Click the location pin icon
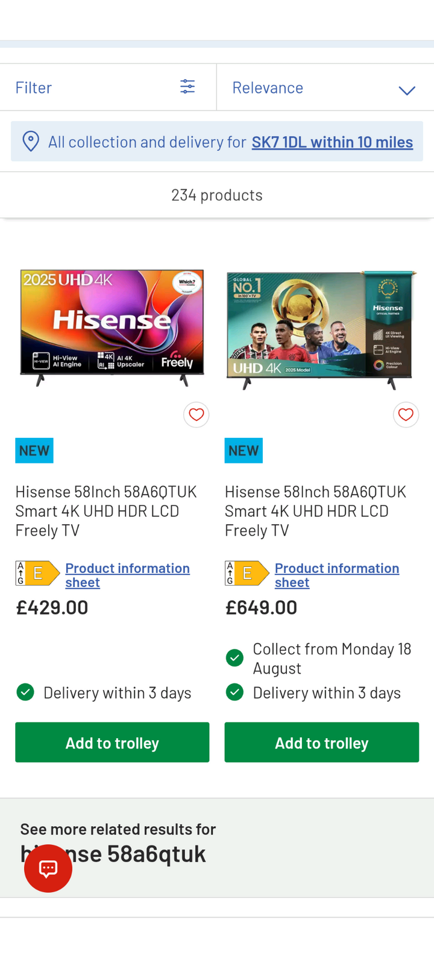The width and height of the screenshot is (434, 965). [x=31, y=142]
